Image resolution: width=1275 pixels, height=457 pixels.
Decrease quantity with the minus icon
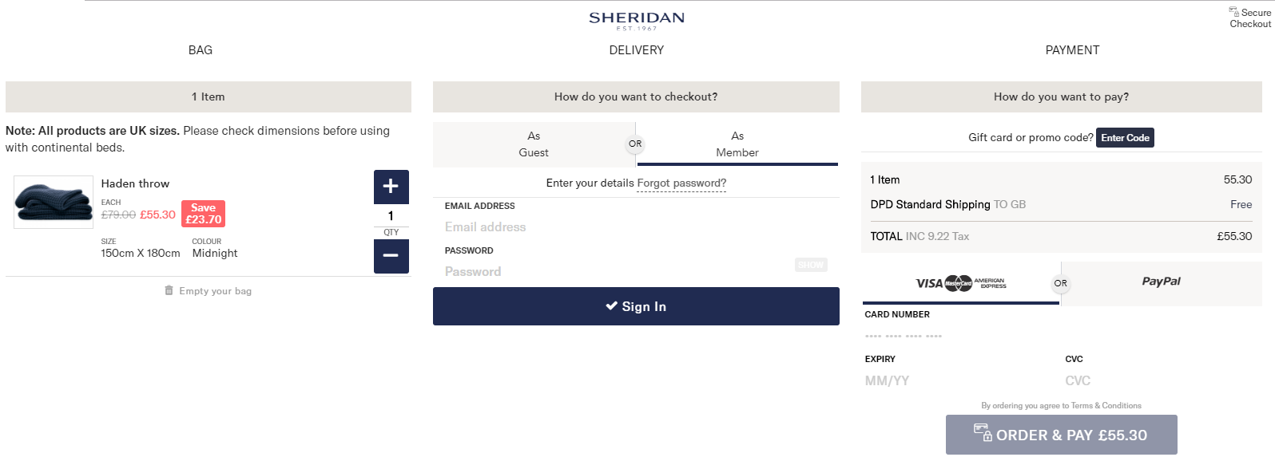pos(391,256)
